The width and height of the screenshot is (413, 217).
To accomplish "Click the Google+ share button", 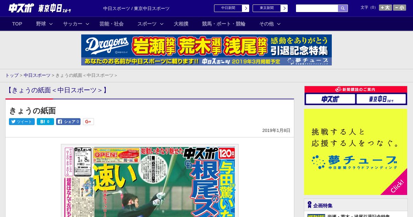I will click(x=88, y=122).
